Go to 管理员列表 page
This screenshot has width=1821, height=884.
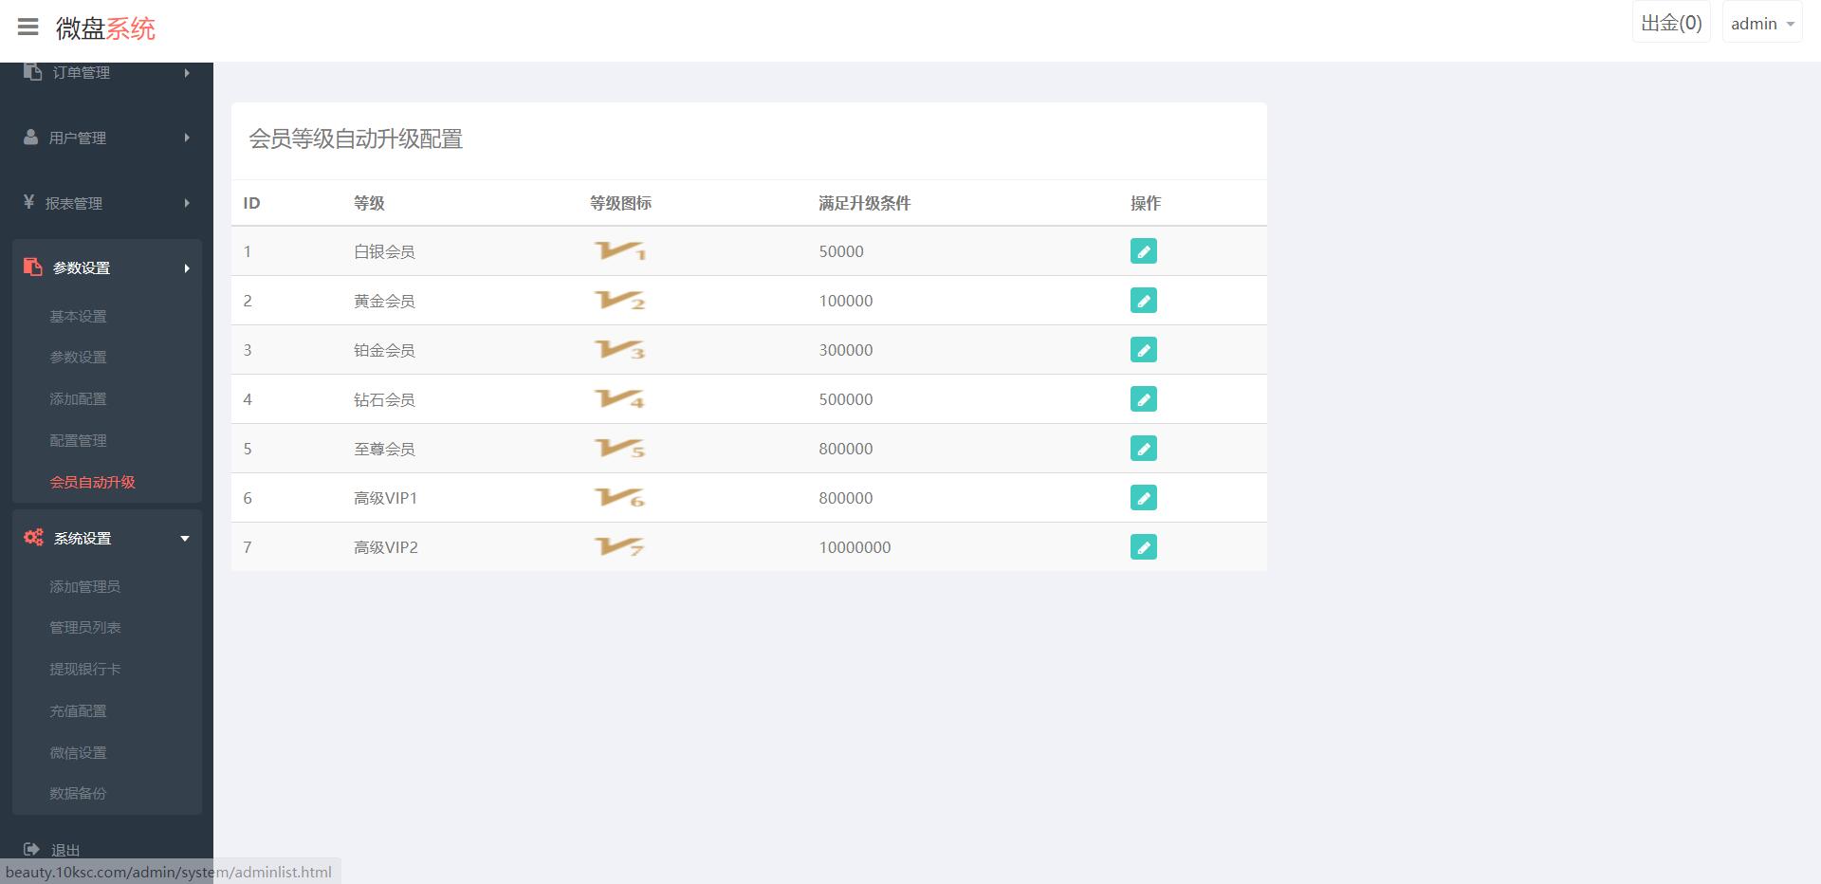[85, 628]
